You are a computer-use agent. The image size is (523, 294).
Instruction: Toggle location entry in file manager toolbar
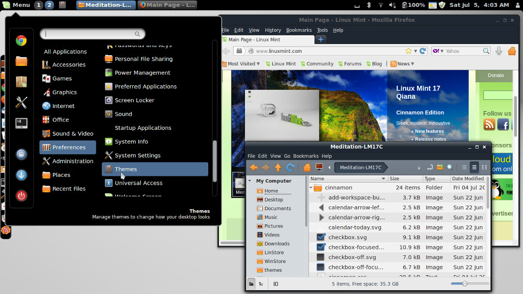click(x=430, y=168)
